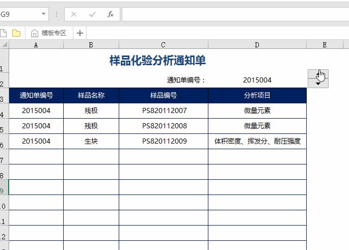Select 残极 cell in row 4

(91, 110)
